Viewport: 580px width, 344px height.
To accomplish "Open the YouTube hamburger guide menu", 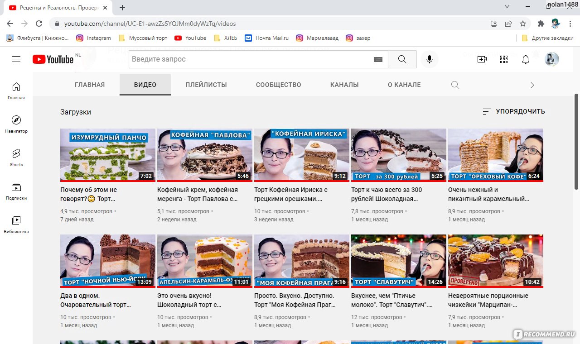I will point(16,59).
